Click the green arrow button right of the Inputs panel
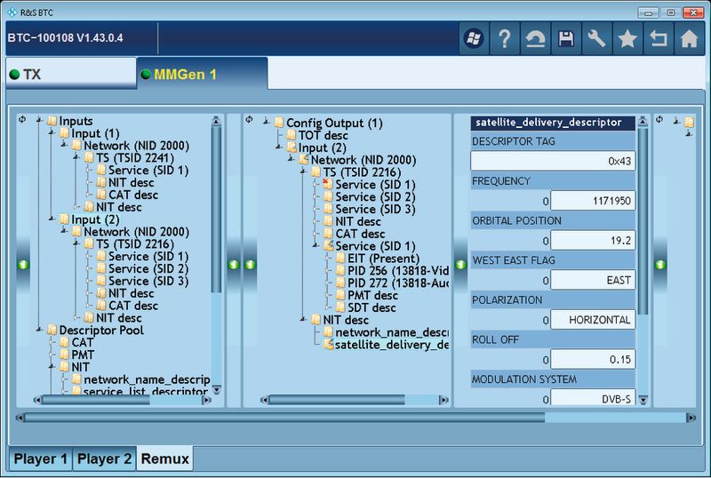Image resolution: width=711 pixels, height=478 pixels. (x=234, y=265)
